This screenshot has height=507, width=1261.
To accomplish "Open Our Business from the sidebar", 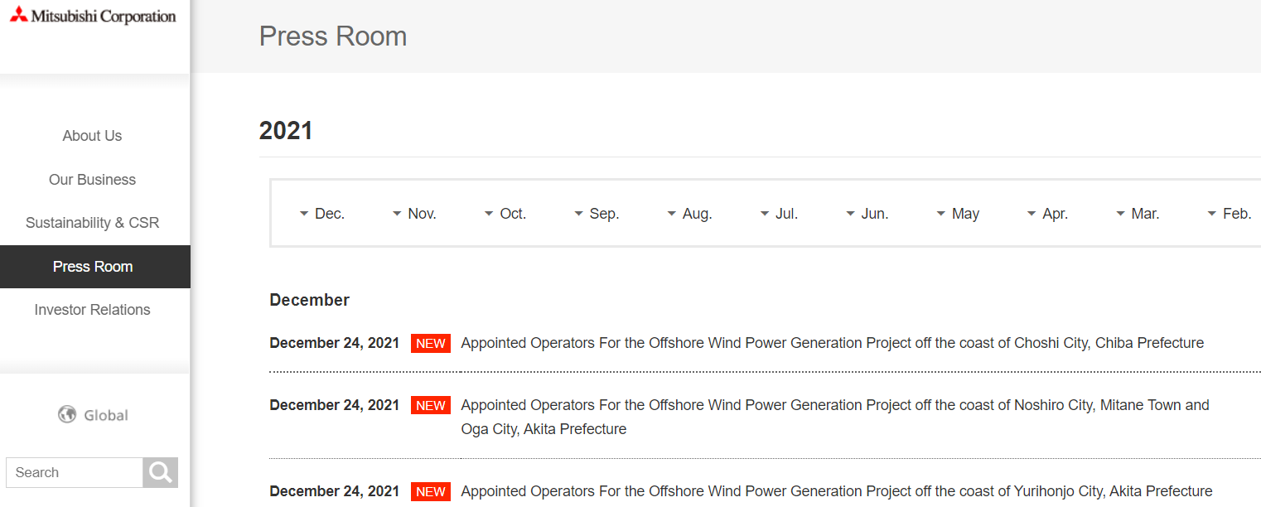I will 92,180.
